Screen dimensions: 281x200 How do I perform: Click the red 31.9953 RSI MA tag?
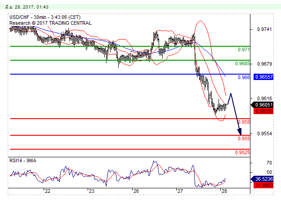(x=263, y=185)
